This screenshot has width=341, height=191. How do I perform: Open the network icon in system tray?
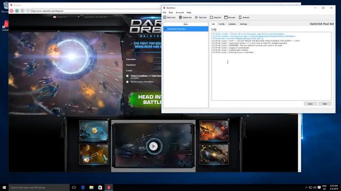pyautogui.click(x=311, y=187)
